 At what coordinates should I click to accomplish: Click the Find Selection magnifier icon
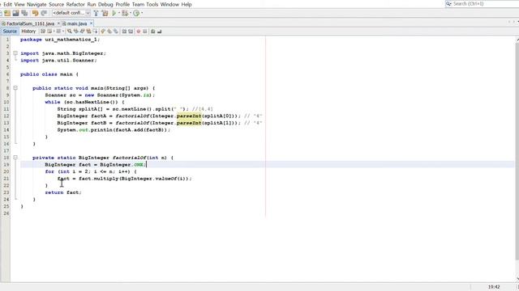pyautogui.click(x=70, y=32)
